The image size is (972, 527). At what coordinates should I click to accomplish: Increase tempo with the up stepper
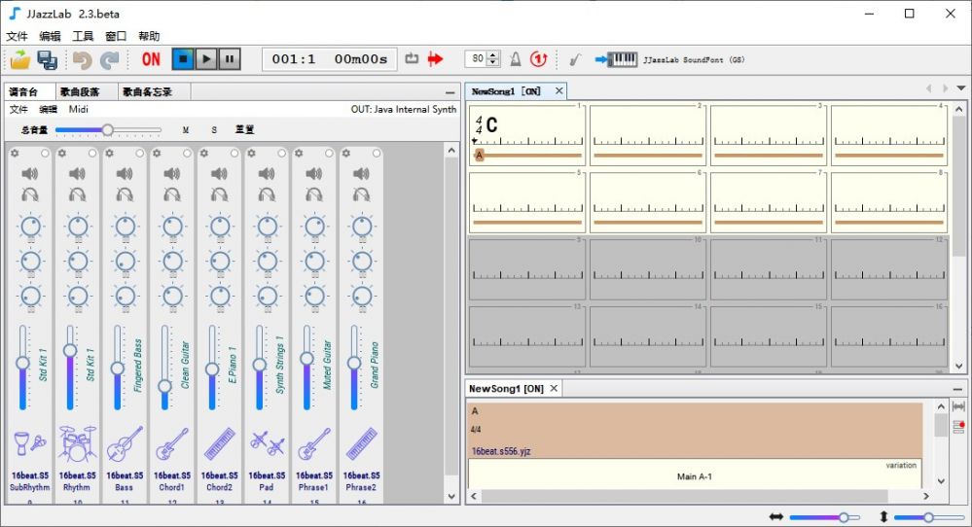[493, 55]
